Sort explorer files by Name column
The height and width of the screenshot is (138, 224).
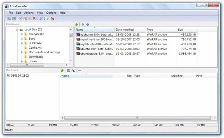click(95, 30)
